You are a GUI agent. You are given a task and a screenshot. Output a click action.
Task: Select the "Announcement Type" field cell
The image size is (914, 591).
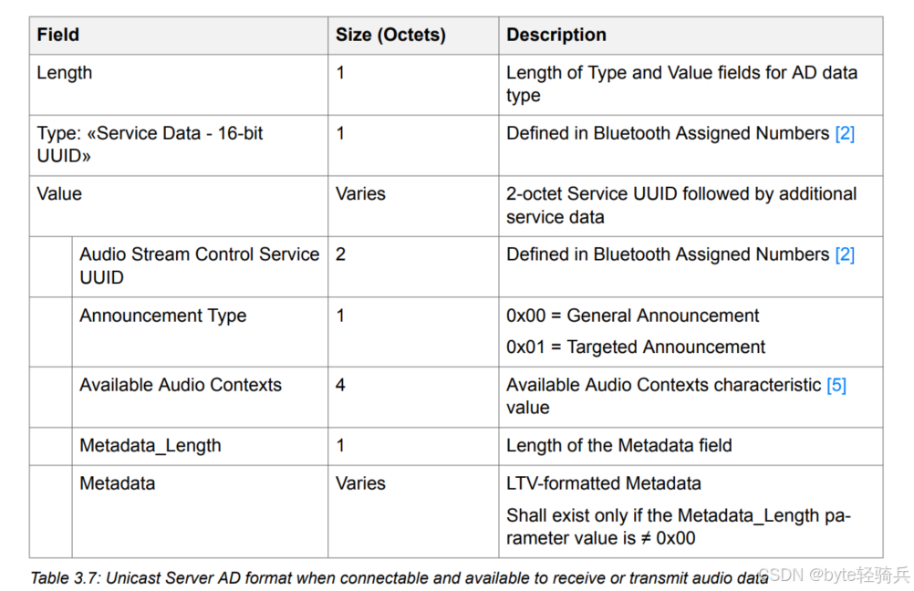click(x=162, y=316)
